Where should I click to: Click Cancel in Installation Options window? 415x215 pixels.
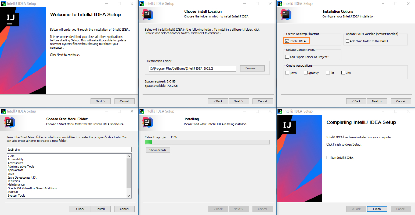coord(401,101)
